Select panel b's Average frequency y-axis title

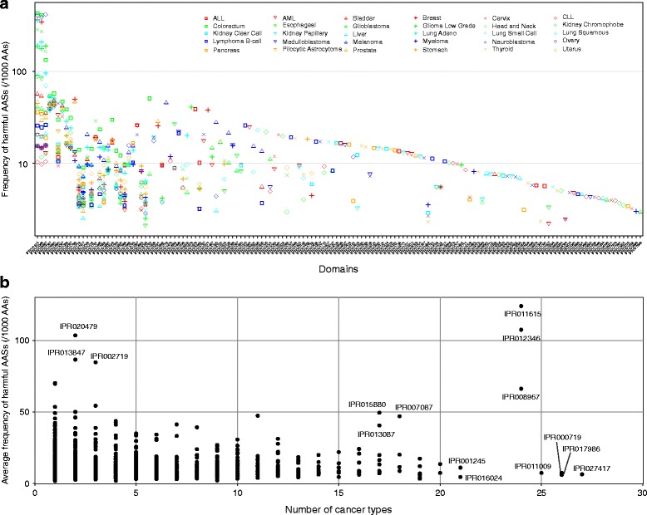[5, 390]
